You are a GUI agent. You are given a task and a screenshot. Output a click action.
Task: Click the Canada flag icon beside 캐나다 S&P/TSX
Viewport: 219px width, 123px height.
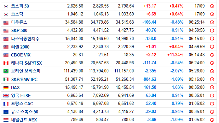(x=6, y=63)
